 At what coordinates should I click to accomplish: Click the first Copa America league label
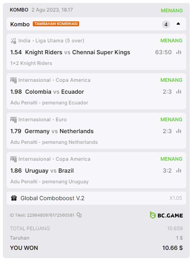73,80
